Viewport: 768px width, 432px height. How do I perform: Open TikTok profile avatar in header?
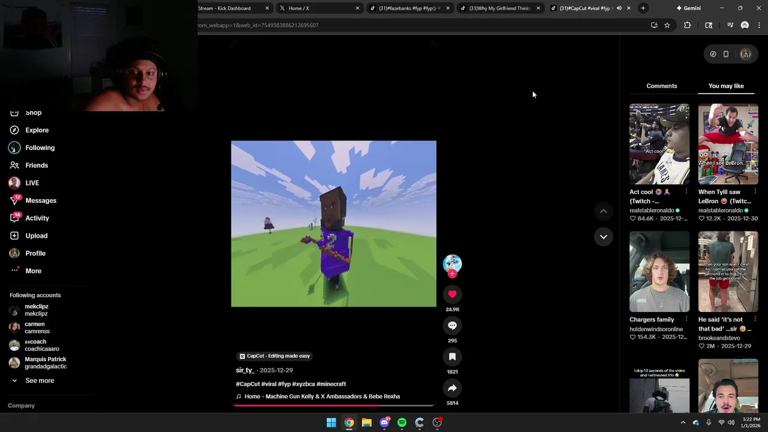[745, 54]
